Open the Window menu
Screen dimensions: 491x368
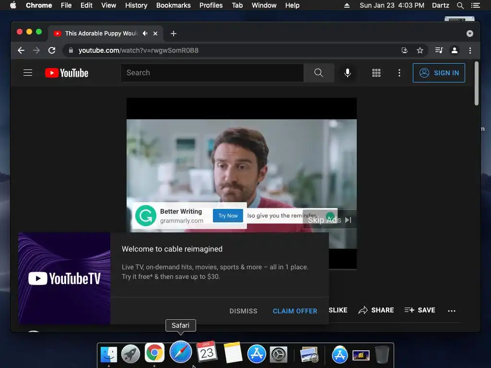pyautogui.click(x=264, y=5)
